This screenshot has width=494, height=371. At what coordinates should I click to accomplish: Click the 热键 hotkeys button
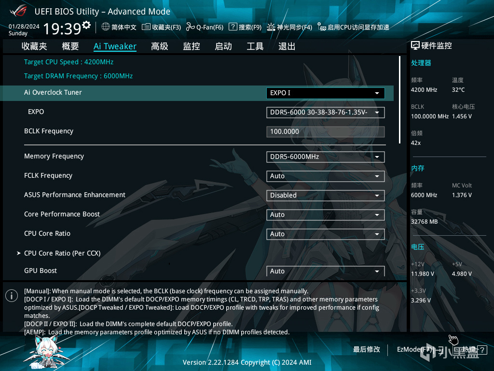coord(469,349)
